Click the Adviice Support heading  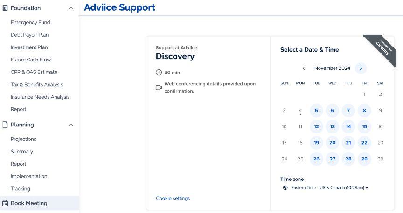(119, 7)
